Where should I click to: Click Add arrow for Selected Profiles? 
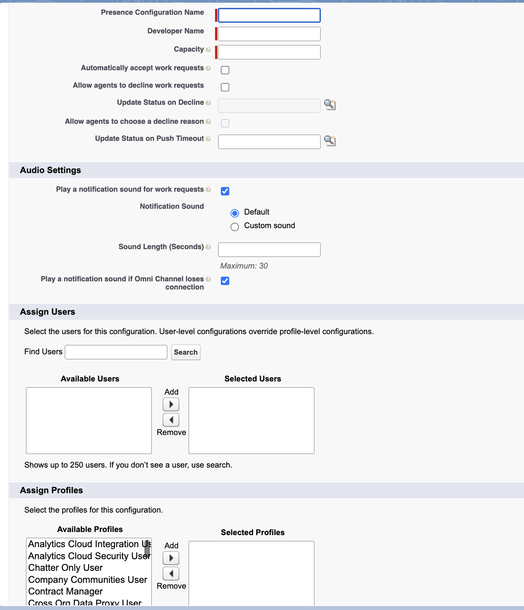(x=171, y=558)
